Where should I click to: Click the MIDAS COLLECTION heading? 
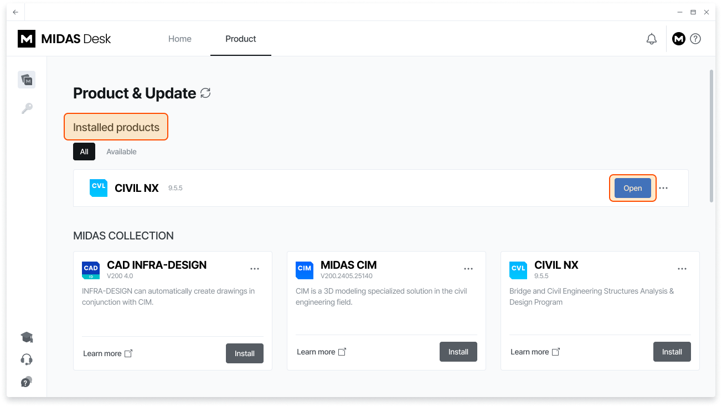click(x=123, y=236)
